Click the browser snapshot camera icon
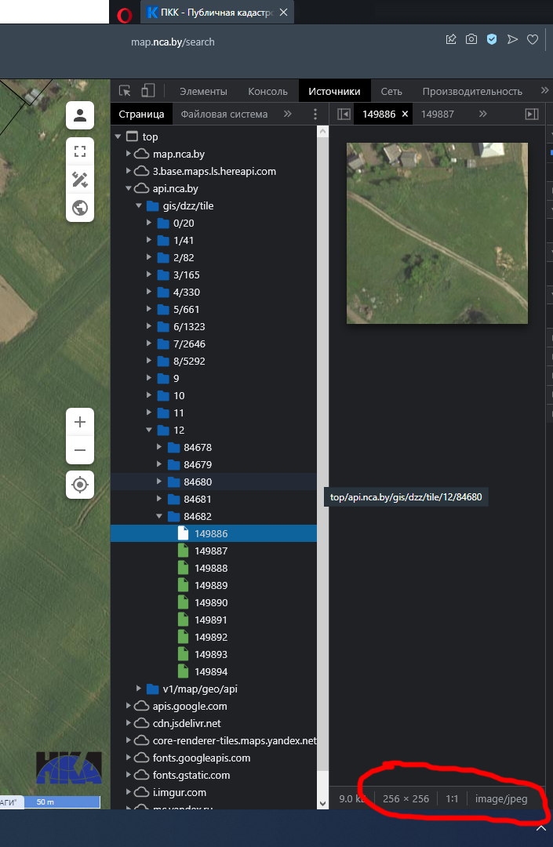The image size is (553, 847). point(471,39)
